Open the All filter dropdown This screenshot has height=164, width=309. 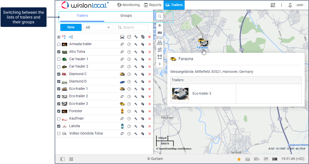point(98,27)
